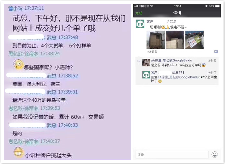Viewport: 225px width, 164px height.
Task: Open the emoji picker beside comment box
Action: [215, 154]
